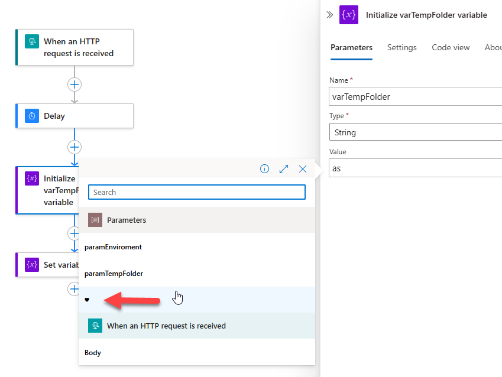Expand the dynamic content picker to full screen

point(284,169)
